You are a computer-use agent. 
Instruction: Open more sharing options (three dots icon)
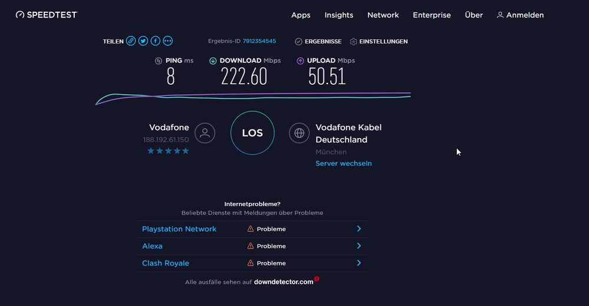(x=168, y=41)
